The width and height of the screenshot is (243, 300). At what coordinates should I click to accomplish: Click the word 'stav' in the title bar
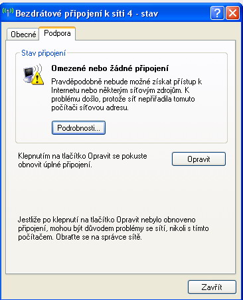coord(150,14)
